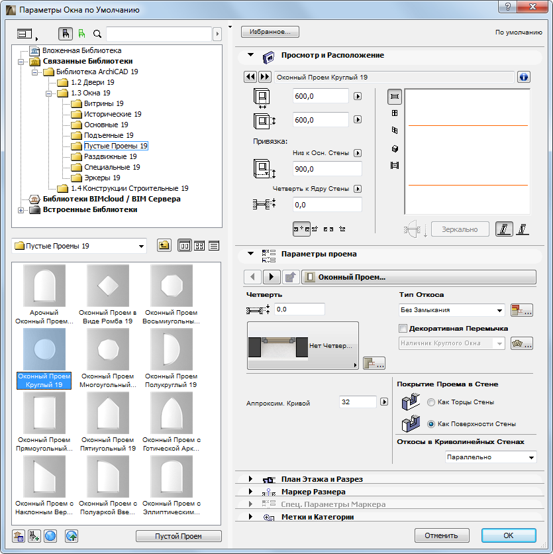Image resolution: width=553 pixels, height=554 pixels.
Task: Click the Избранное button
Action: coord(270,32)
